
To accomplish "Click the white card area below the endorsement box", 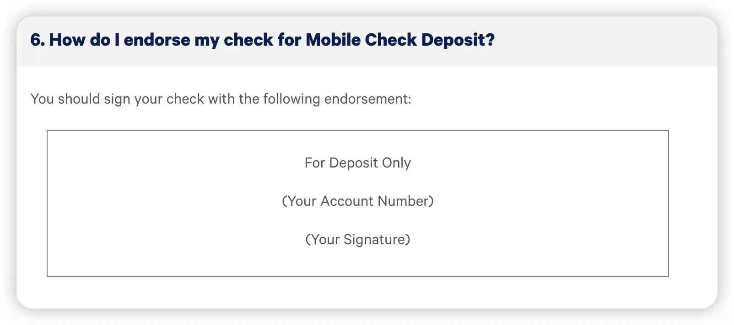I will [367, 292].
